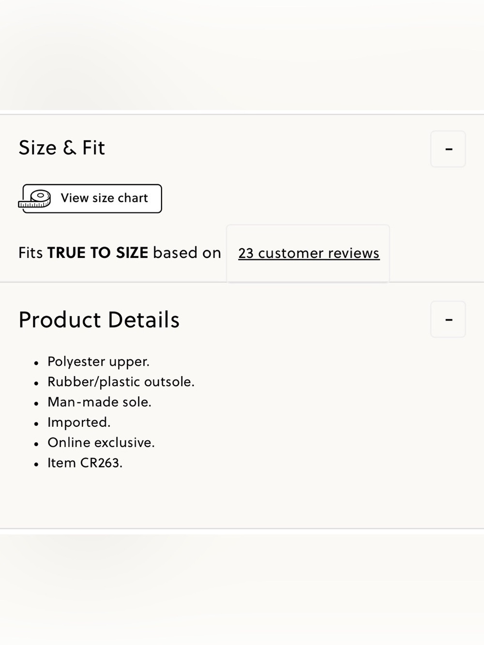This screenshot has height=645, width=484.
Task: Select the Online exclusive bullet text
Action: coord(101,443)
